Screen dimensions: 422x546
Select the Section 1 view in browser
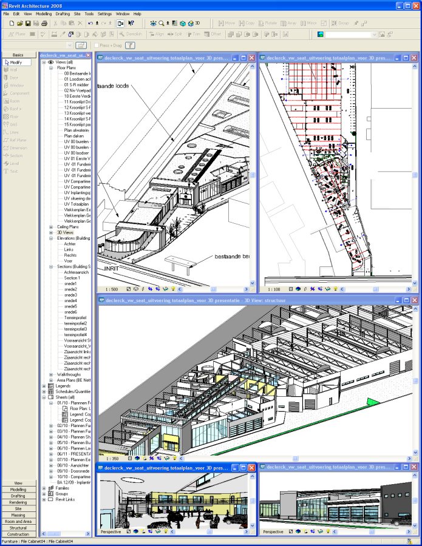click(x=72, y=278)
